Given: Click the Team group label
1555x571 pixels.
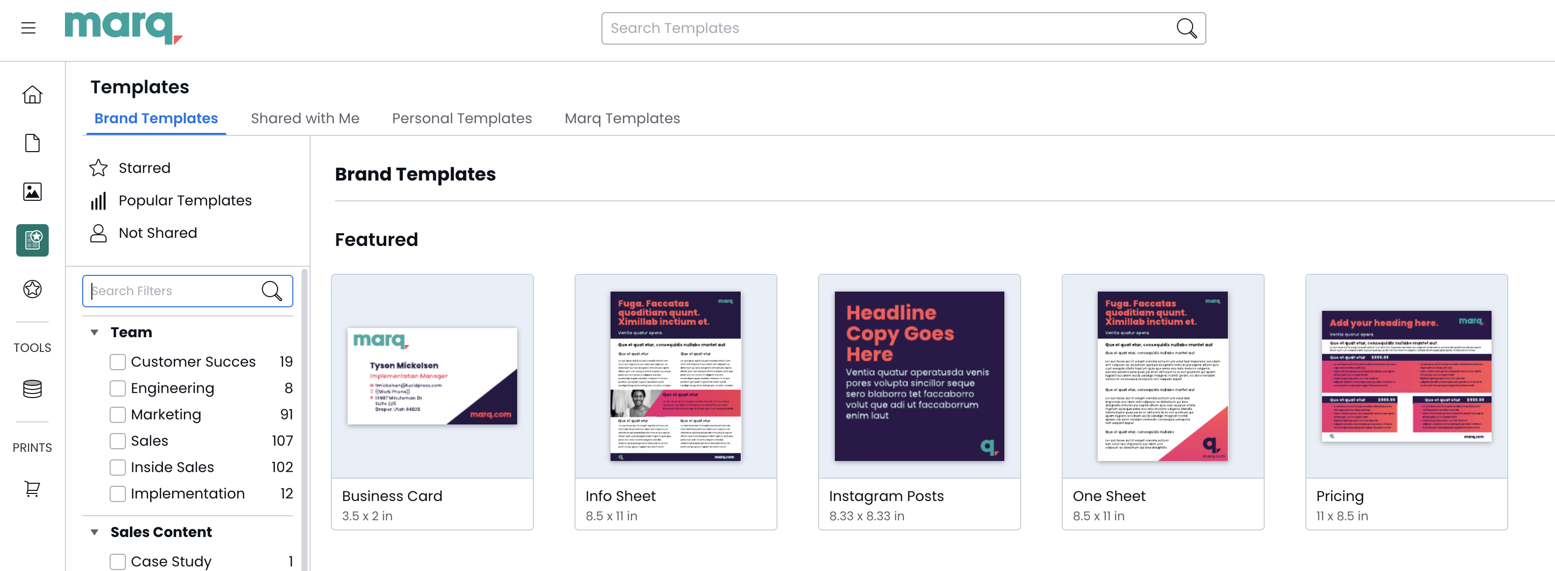Looking at the screenshot, I should pos(131,332).
